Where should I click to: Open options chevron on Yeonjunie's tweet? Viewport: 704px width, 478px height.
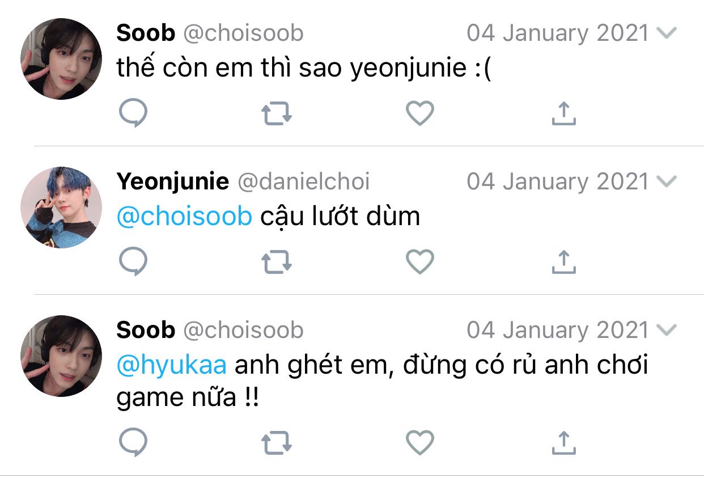point(666,182)
